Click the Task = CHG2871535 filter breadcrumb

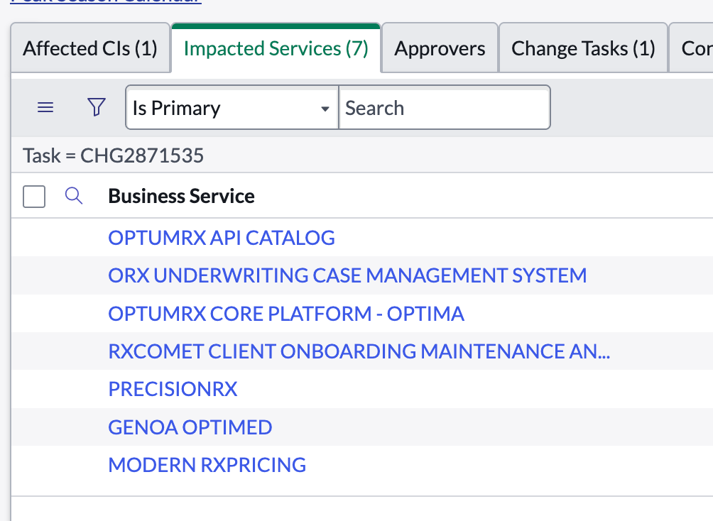point(113,155)
